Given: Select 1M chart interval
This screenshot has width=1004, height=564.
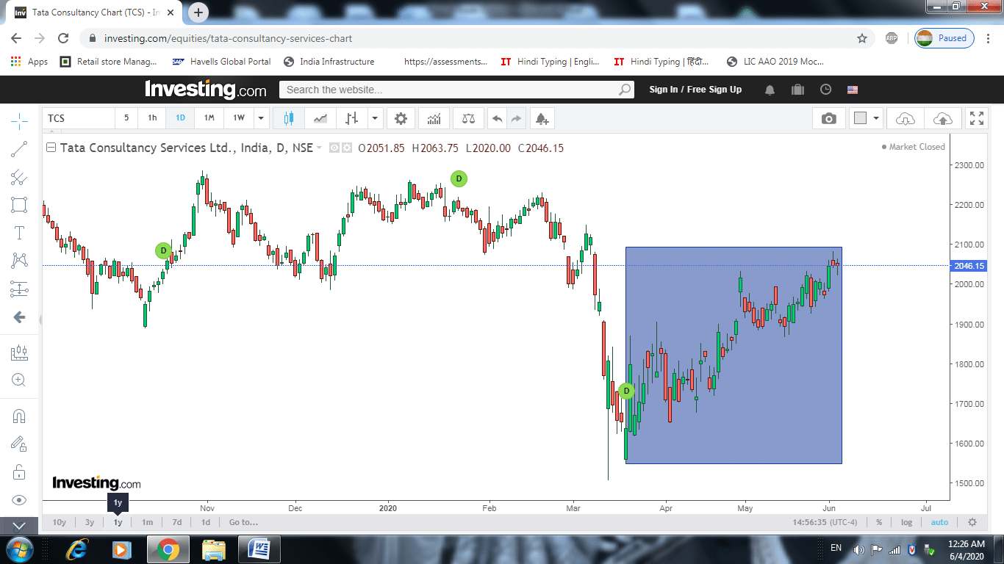Looking at the screenshot, I should (x=209, y=118).
